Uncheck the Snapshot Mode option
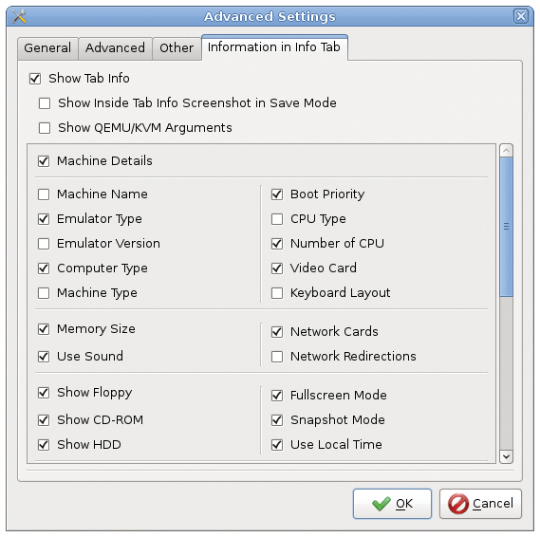 click(277, 420)
